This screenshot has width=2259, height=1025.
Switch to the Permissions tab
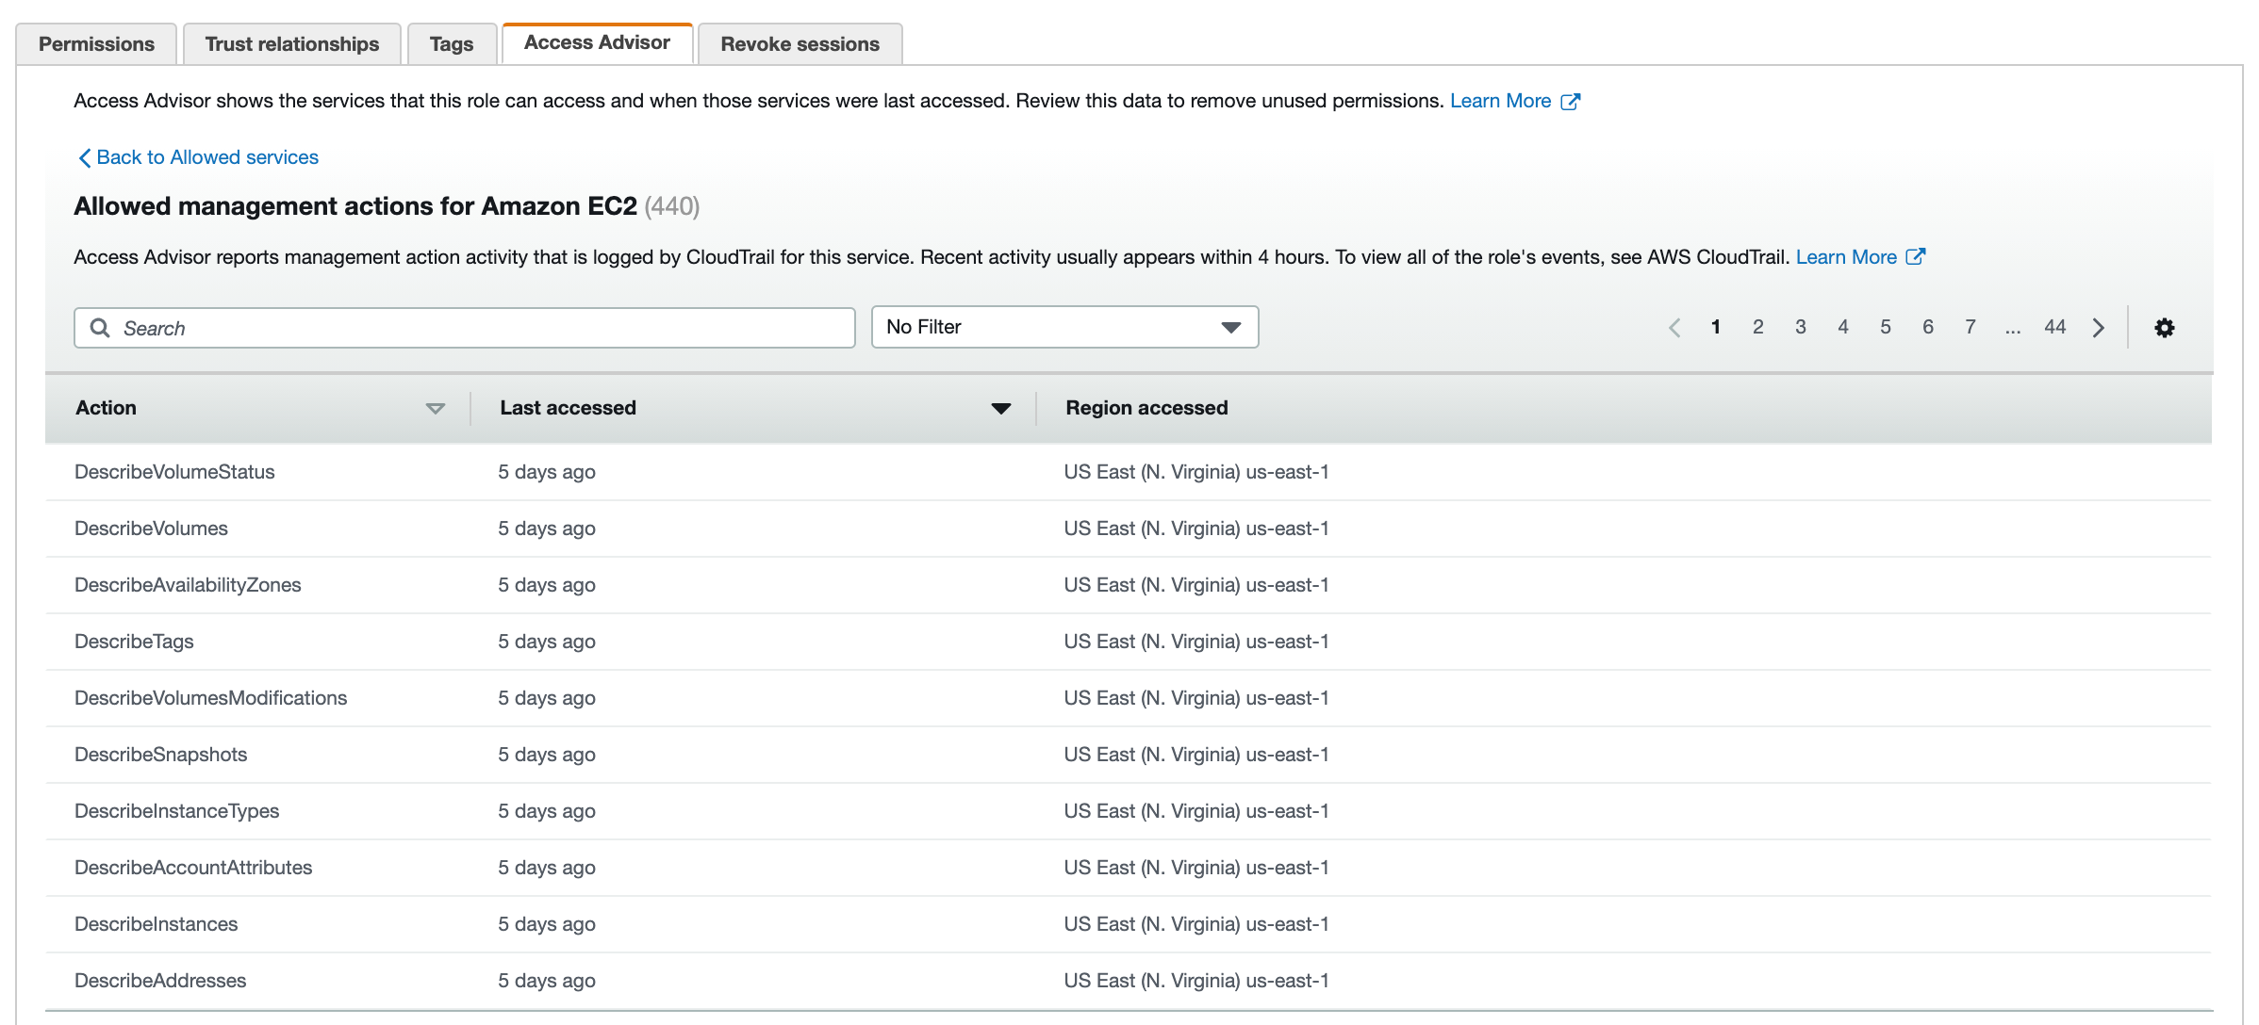96,43
